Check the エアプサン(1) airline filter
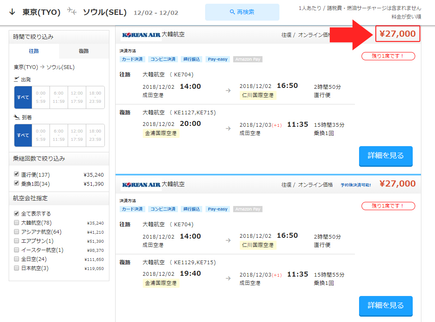435x322 pixels. 17,241
